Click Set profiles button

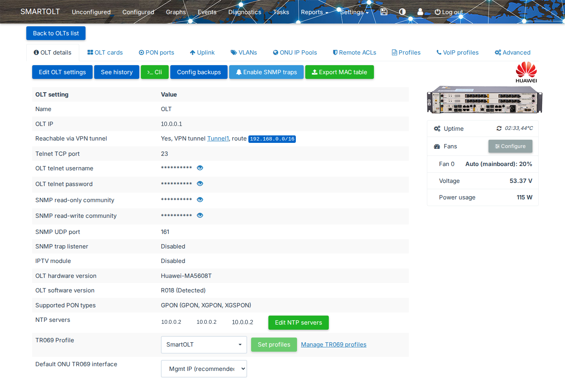click(x=274, y=345)
